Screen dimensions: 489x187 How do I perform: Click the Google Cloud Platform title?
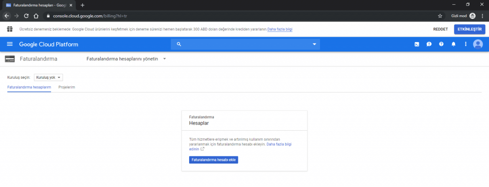(x=49, y=44)
